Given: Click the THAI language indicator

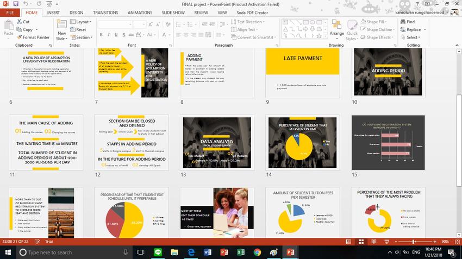Looking at the screenshot, I should (49, 242).
